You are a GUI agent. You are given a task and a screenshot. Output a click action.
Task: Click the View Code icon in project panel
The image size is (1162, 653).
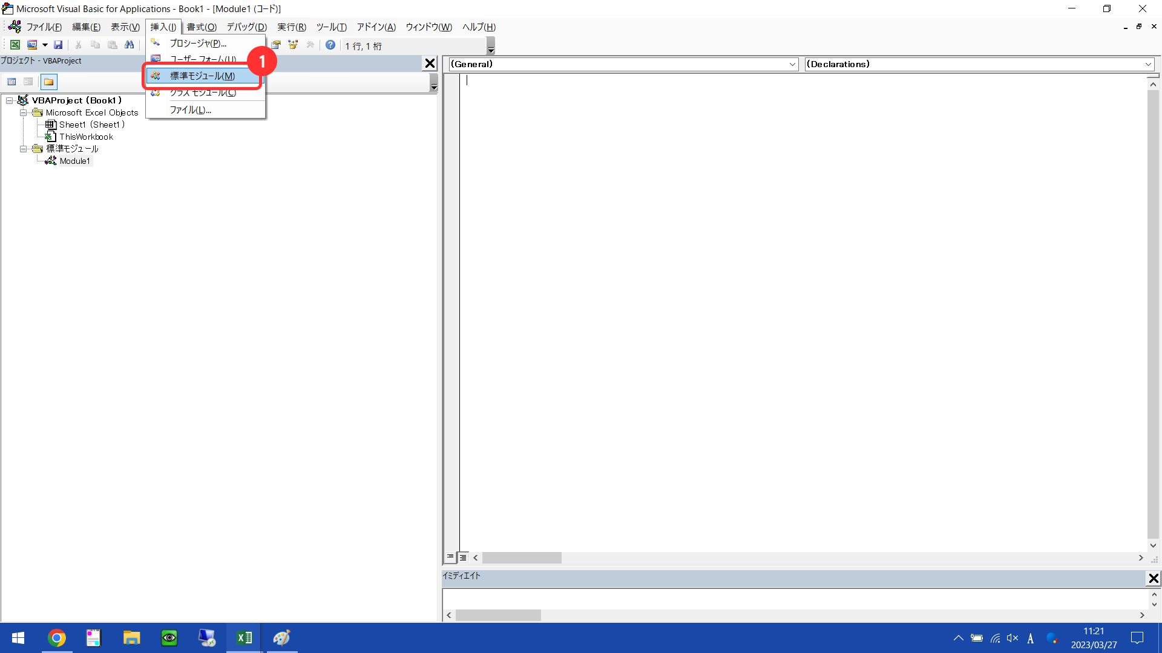[x=11, y=82]
